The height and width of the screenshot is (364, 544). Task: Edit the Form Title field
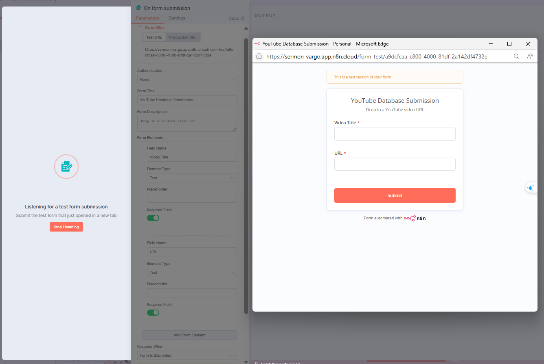[x=187, y=100]
